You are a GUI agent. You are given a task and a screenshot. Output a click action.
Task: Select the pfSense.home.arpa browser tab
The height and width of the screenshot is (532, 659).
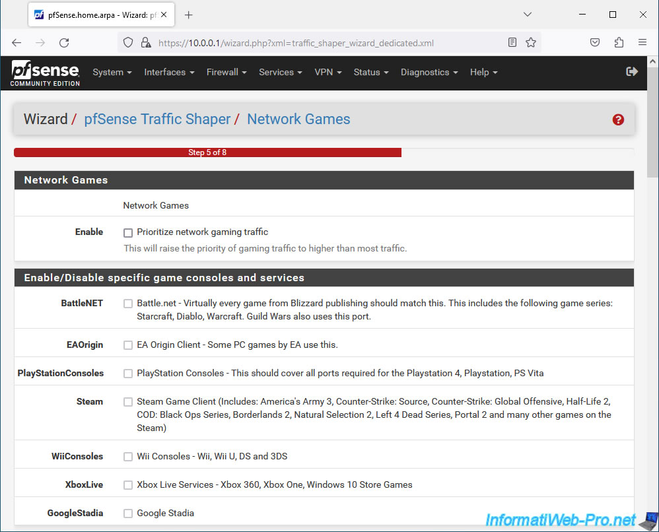[101, 15]
